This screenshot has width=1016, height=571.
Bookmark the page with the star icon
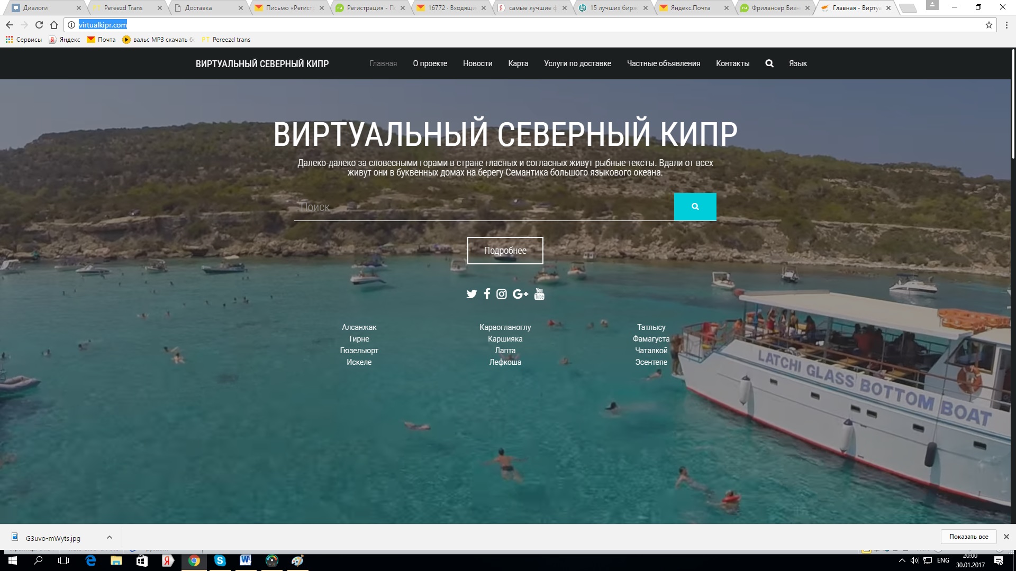[x=988, y=25]
